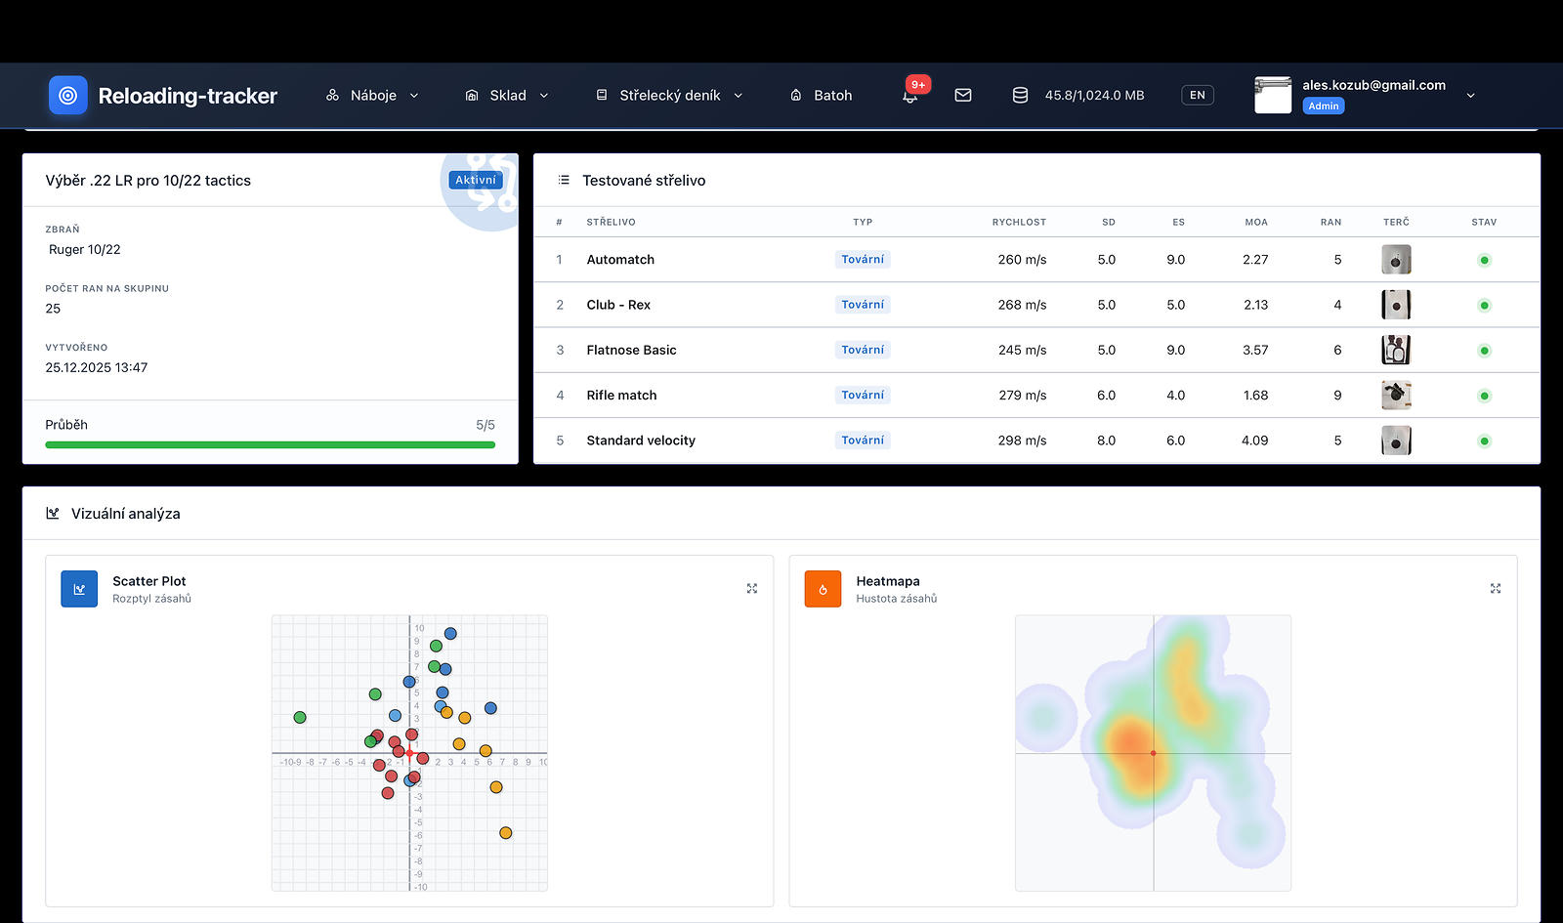Viewport: 1563px width, 923px height.
Task: Switch language with the EN button
Action: pos(1197,96)
